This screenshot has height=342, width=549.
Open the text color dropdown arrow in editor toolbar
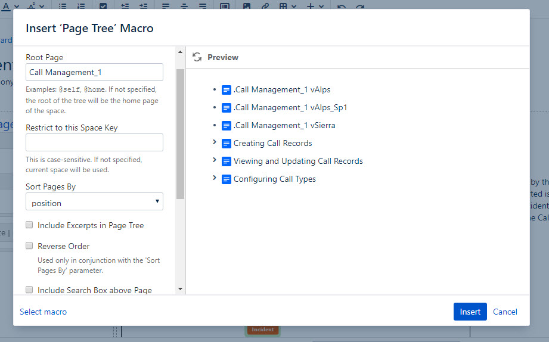(17, 7)
